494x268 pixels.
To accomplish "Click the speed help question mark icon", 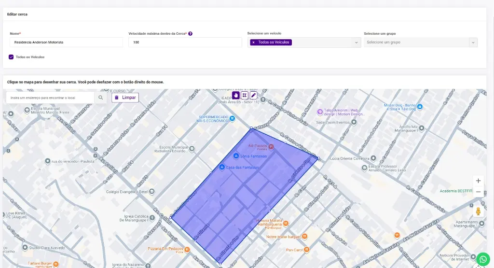I will click(x=190, y=34).
